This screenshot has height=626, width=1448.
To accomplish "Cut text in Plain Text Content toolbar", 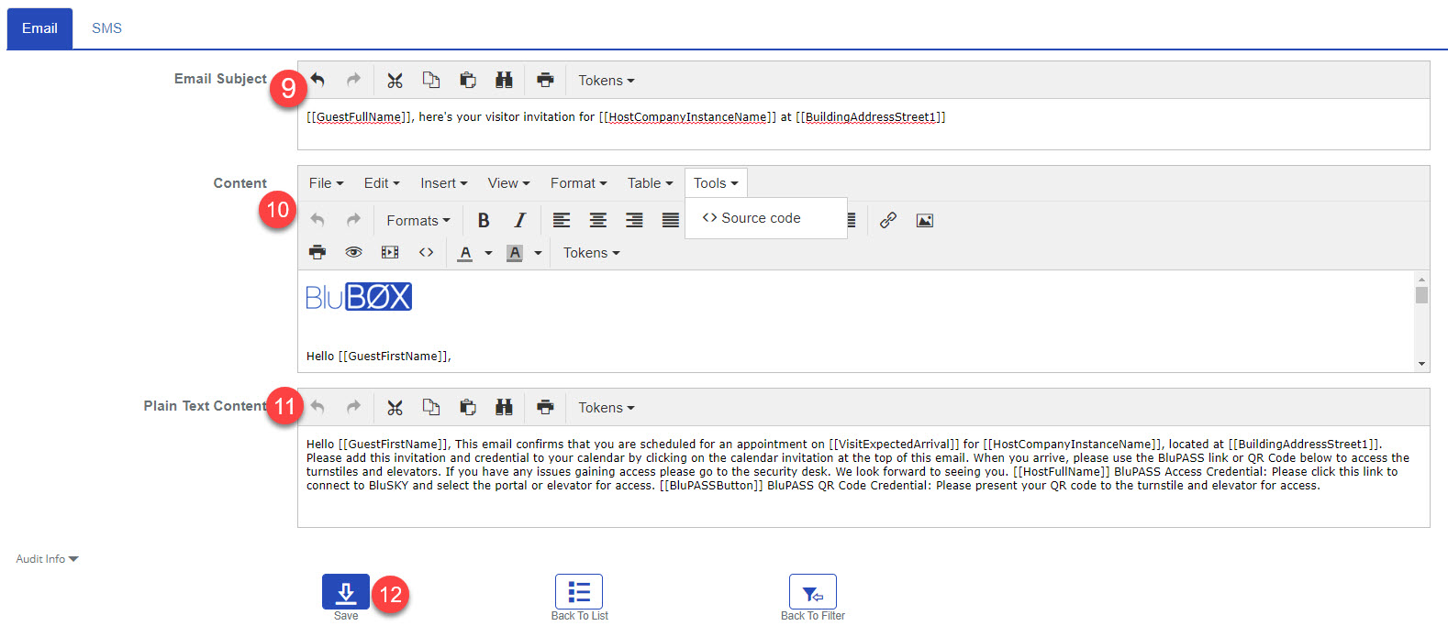I will tap(395, 407).
